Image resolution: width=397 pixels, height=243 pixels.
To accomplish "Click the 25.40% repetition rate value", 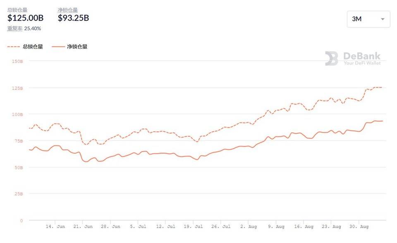I will [33, 29].
